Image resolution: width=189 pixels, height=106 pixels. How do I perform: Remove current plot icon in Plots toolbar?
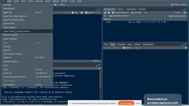[136, 48]
